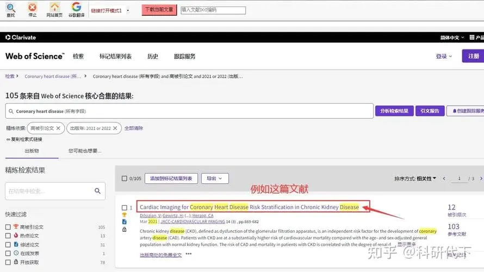This screenshot has height=272, width=484.
Task: Open the 标记结果列表 menu item
Action: pyautogui.click(x=115, y=57)
